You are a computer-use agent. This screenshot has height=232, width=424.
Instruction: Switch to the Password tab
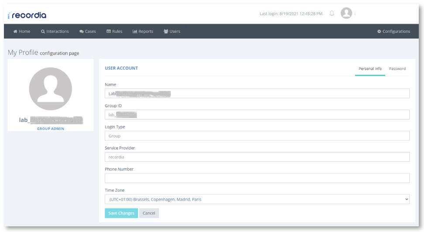tap(397, 69)
